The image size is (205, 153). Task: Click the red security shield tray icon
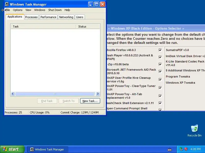(x=186, y=149)
